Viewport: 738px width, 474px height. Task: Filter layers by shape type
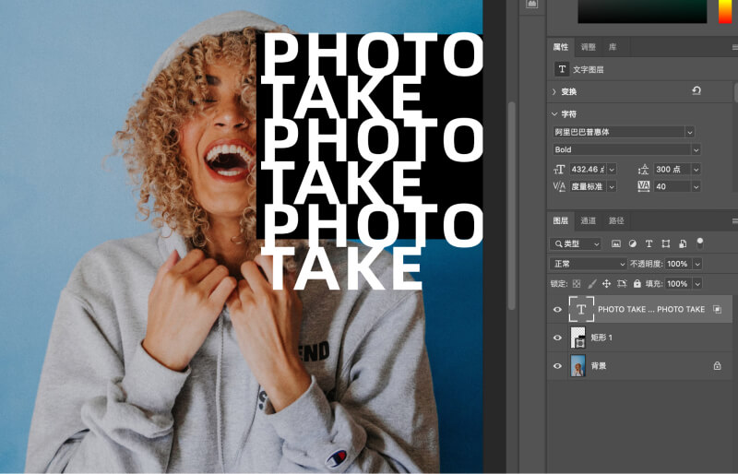tap(665, 244)
